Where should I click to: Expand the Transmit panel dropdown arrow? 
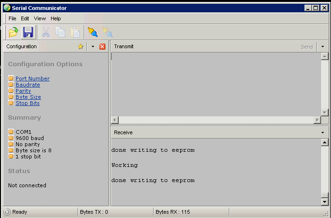[x=323, y=47]
